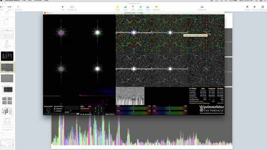Select the Text box tool

pyautogui.click(x=133, y=7)
